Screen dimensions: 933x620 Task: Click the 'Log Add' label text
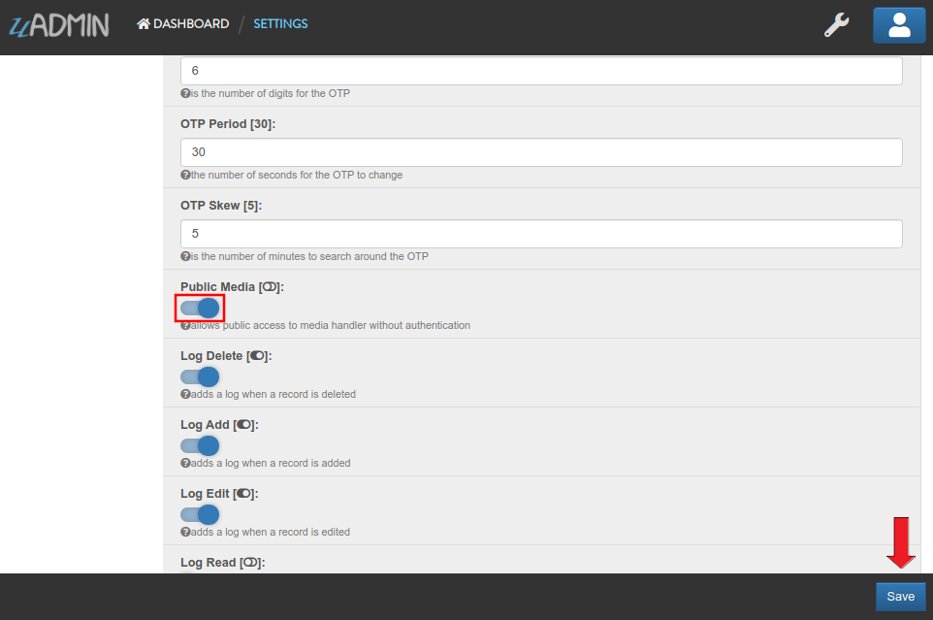(x=205, y=425)
